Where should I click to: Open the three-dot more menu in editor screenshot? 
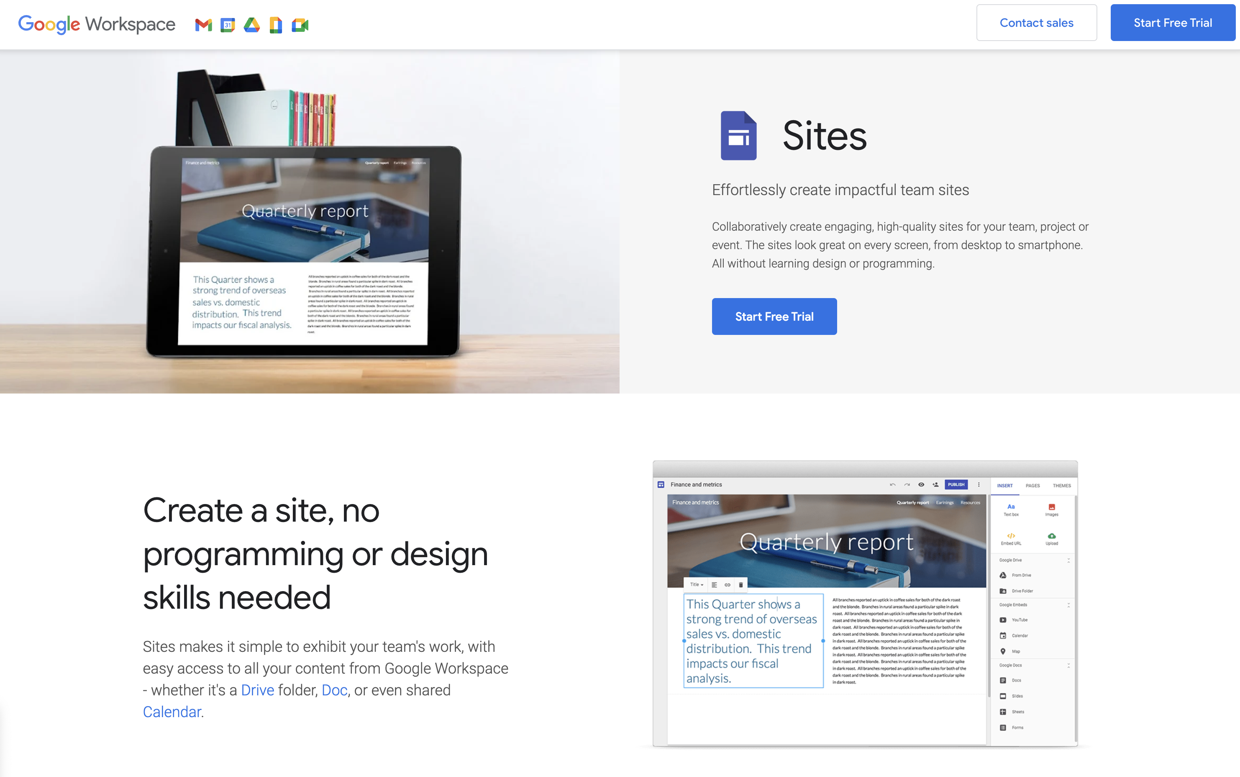(979, 485)
